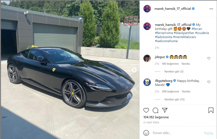The height and width of the screenshot is (139, 217).
Task: Click the Paylaş post button
Action: pos(209,133)
